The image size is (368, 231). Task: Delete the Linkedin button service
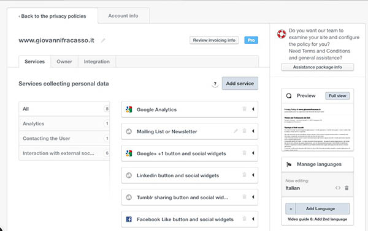244,175
